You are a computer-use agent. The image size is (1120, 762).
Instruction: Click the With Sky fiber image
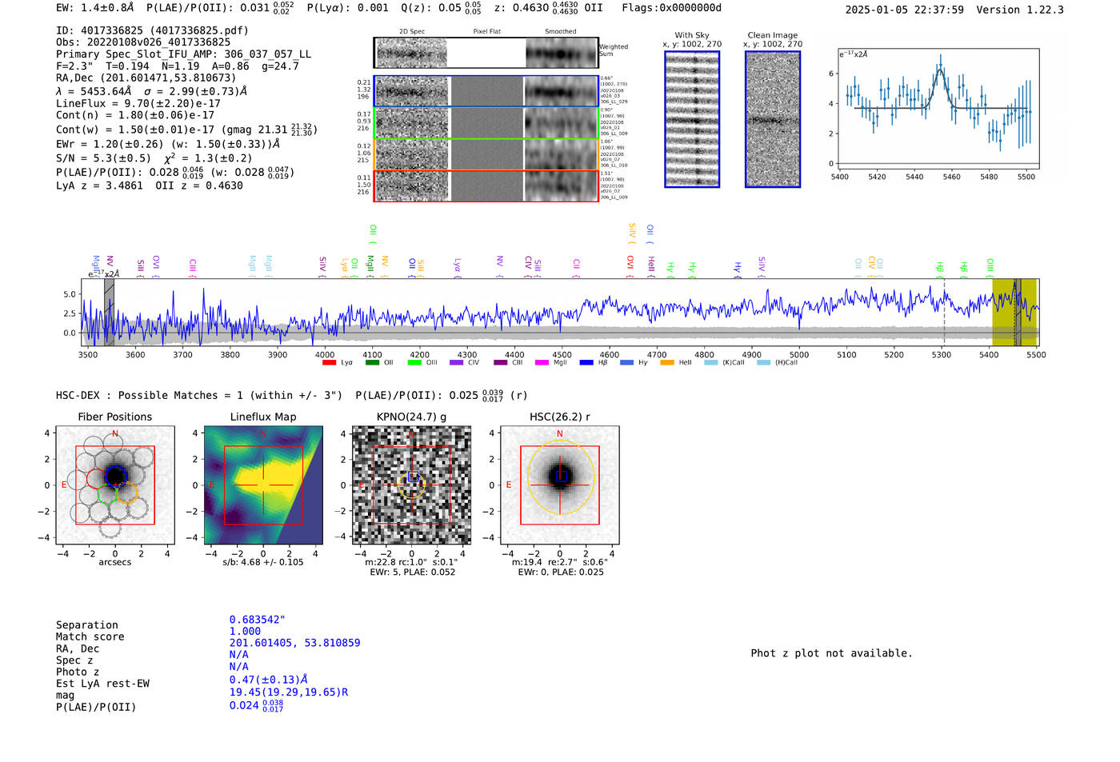692,119
